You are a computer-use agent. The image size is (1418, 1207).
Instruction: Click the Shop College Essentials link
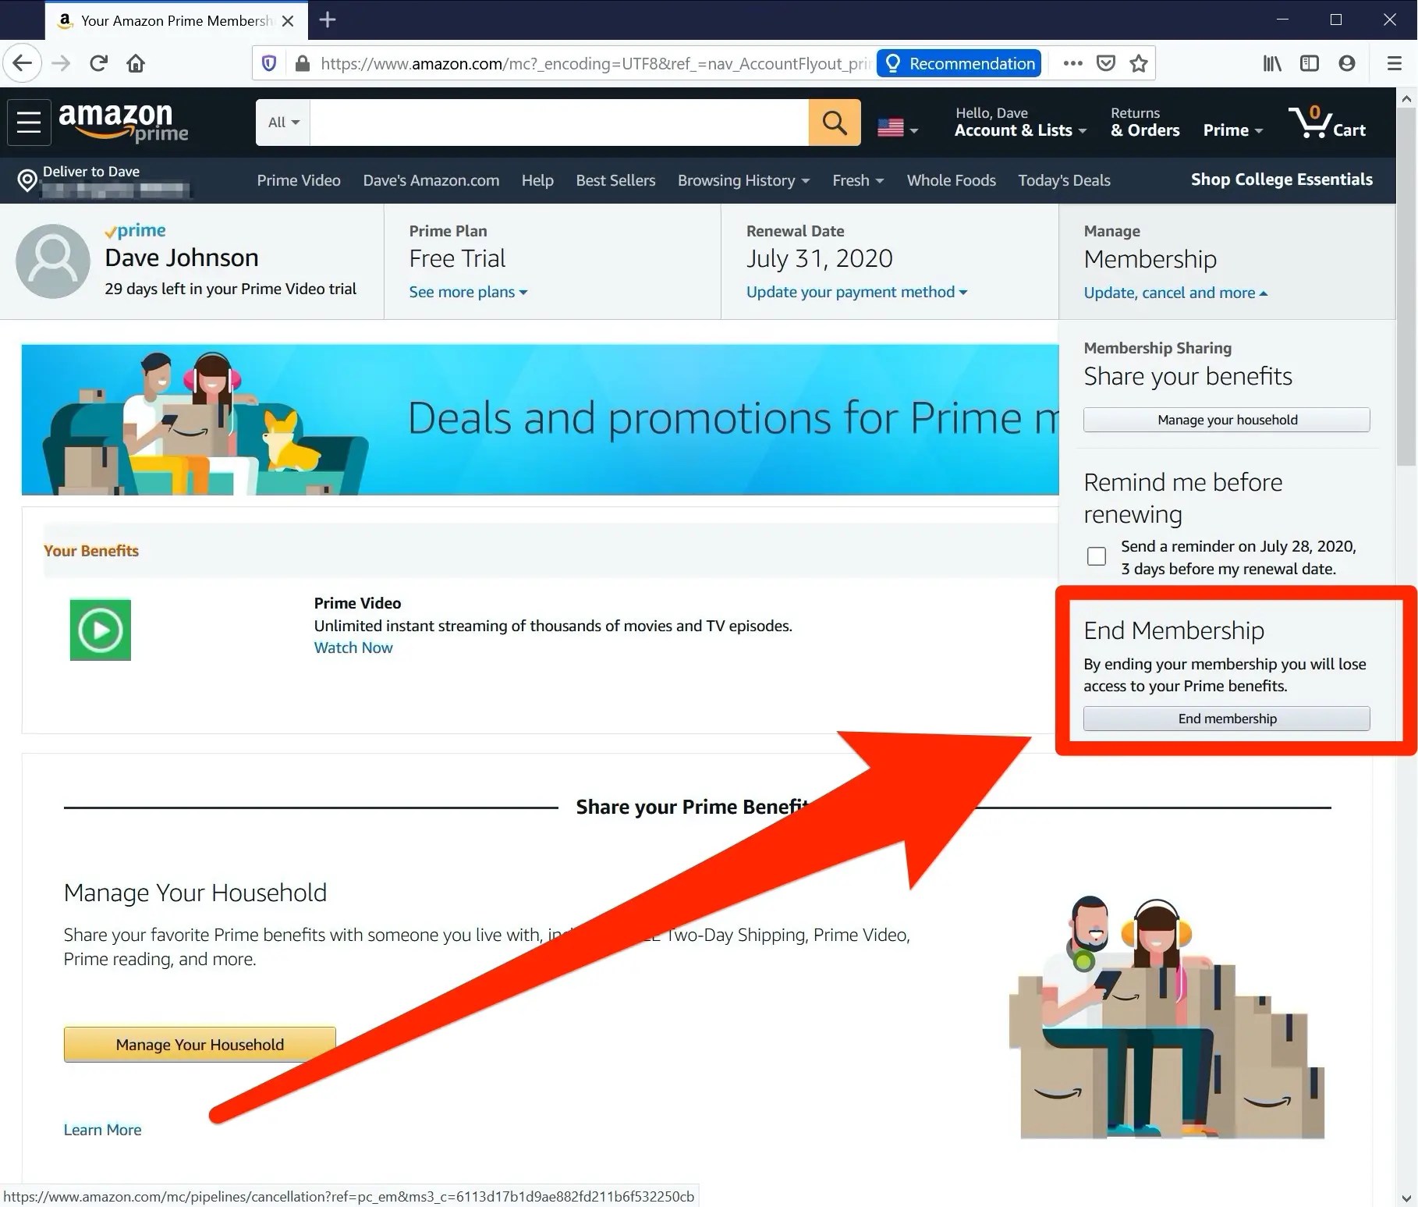coord(1282,179)
